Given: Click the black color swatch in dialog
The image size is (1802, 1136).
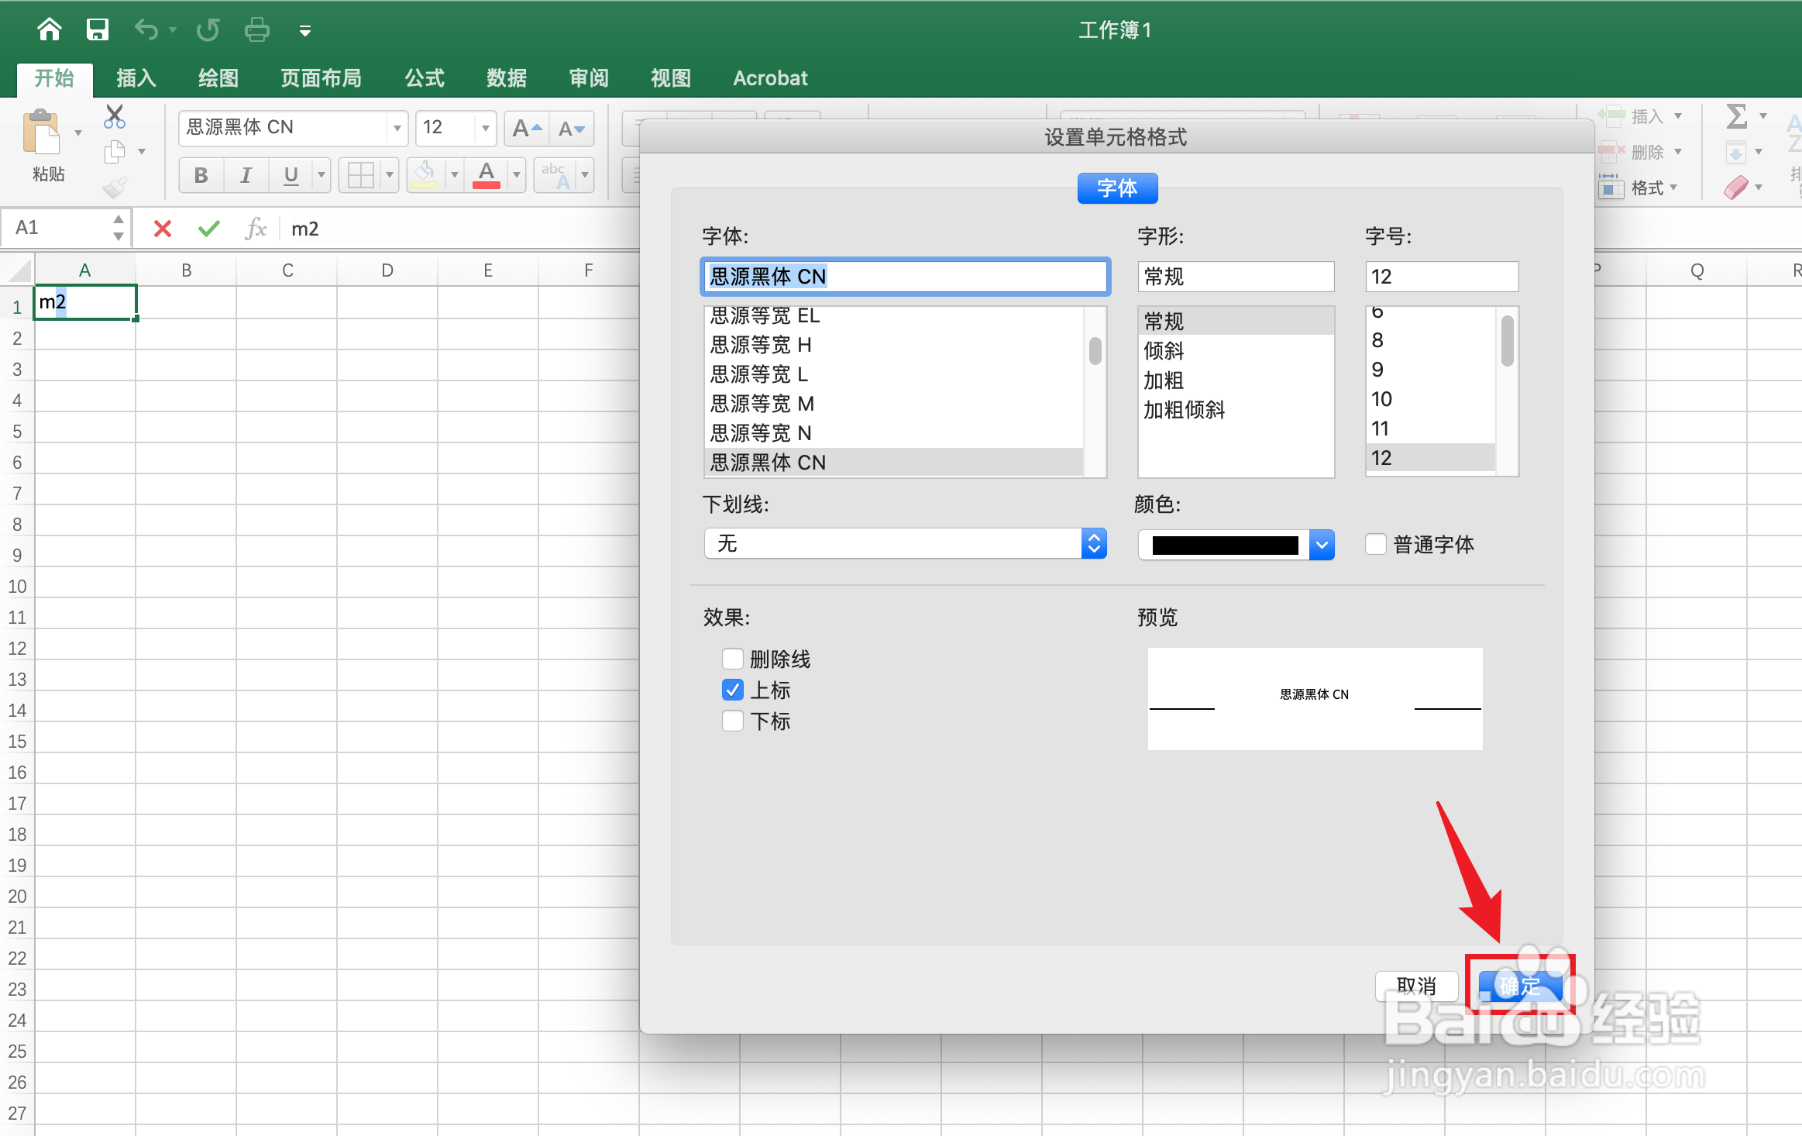Looking at the screenshot, I should pyautogui.click(x=1225, y=545).
